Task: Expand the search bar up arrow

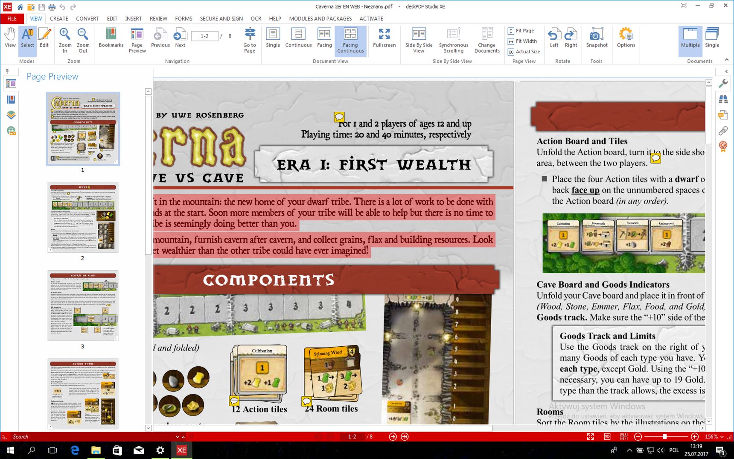Action: click(x=183, y=437)
